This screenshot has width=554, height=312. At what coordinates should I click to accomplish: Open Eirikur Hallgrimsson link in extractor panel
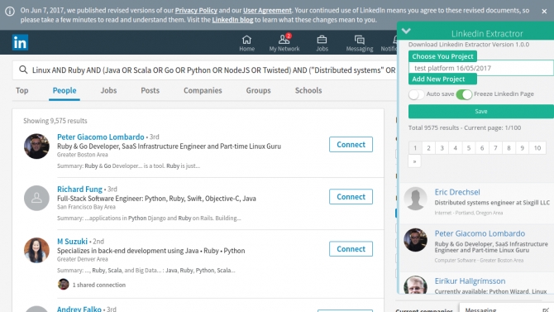pos(470,281)
